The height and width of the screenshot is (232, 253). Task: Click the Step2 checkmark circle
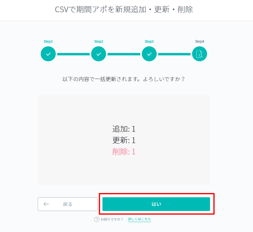98,54
